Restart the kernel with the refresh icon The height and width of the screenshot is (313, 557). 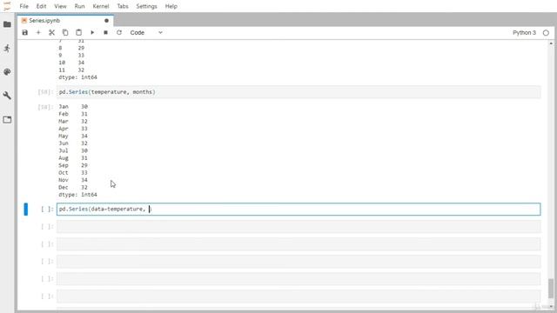click(119, 33)
